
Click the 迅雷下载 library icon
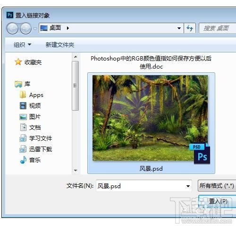tap(23, 149)
